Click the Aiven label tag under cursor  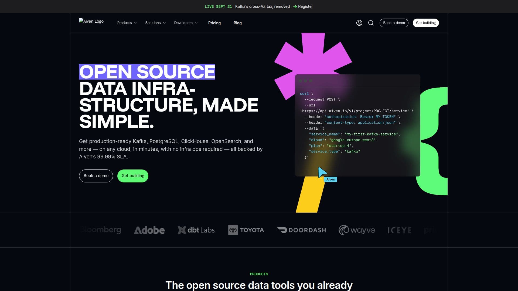(x=330, y=179)
